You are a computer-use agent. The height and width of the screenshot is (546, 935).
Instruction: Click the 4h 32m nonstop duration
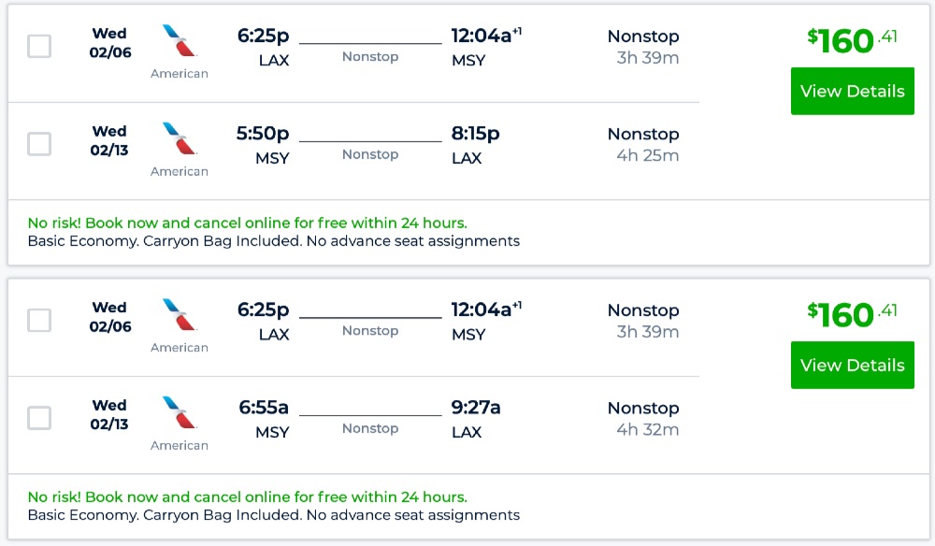click(x=647, y=430)
